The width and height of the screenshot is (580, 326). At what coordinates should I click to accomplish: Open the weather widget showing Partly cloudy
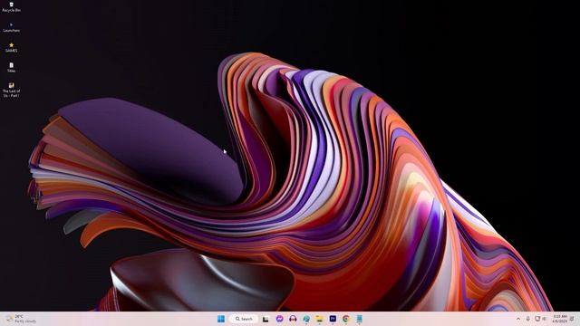click(22, 319)
